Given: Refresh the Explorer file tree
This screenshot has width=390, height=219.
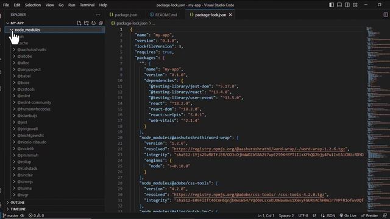Looking at the screenshot, I should point(93,23).
